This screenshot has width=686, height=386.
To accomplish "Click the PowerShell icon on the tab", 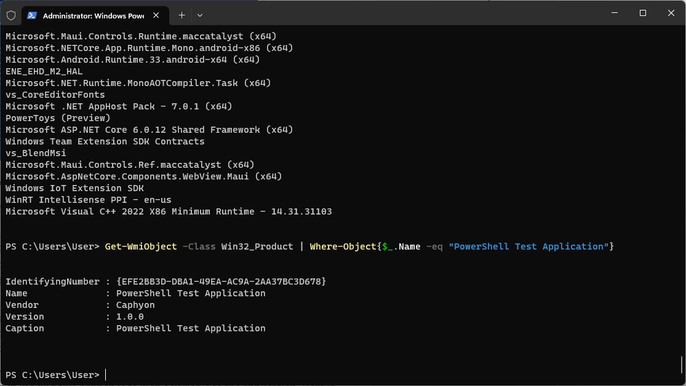I will [x=31, y=15].
